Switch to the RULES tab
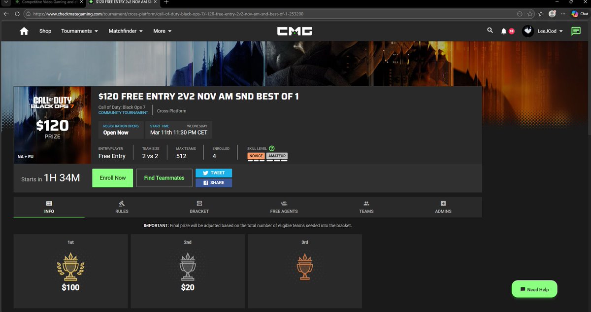The height and width of the screenshot is (312, 591). pyautogui.click(x=122, y=207)
